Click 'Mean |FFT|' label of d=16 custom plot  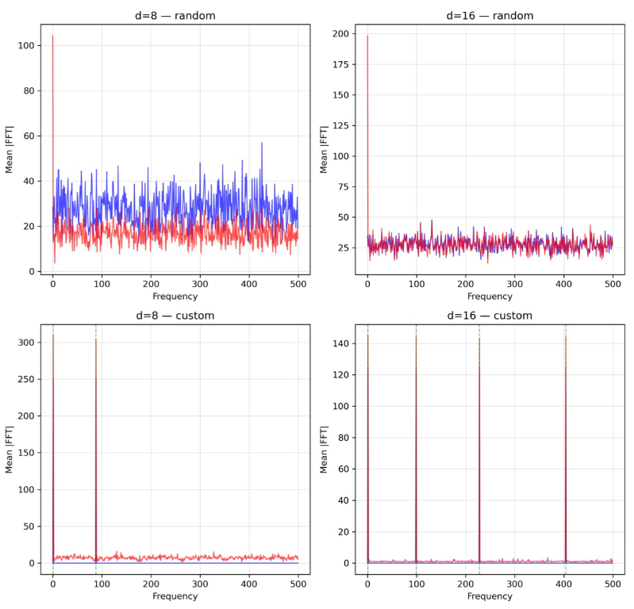(324, 450)
